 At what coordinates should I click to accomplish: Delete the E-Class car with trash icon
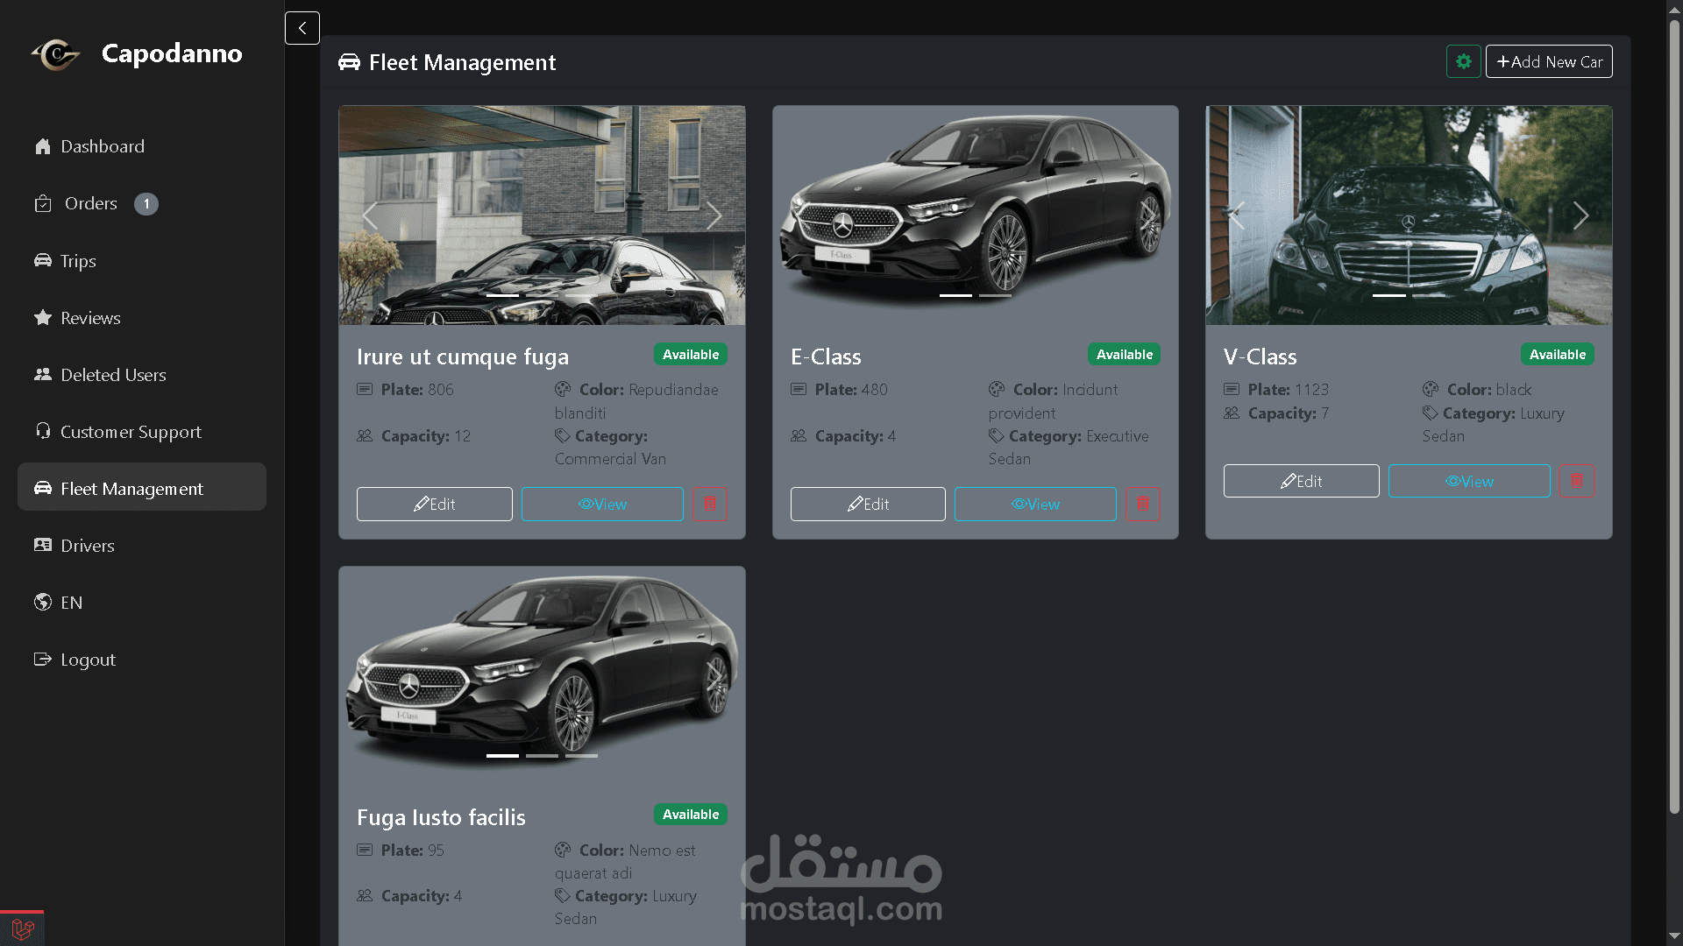point(1142,505)
